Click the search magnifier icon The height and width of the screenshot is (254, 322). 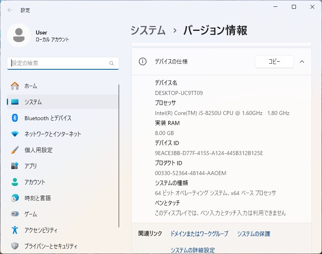tap(112, 63)
